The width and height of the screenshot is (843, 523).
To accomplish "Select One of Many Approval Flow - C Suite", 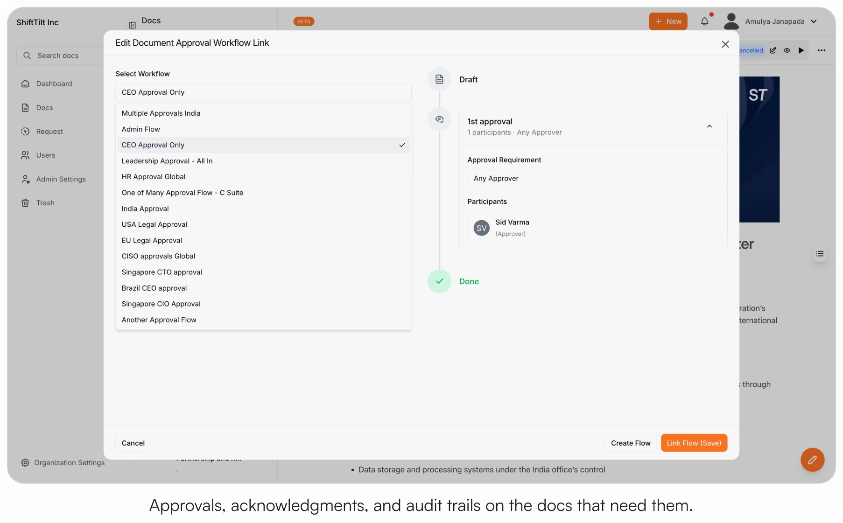I will [x=263, y=193].
